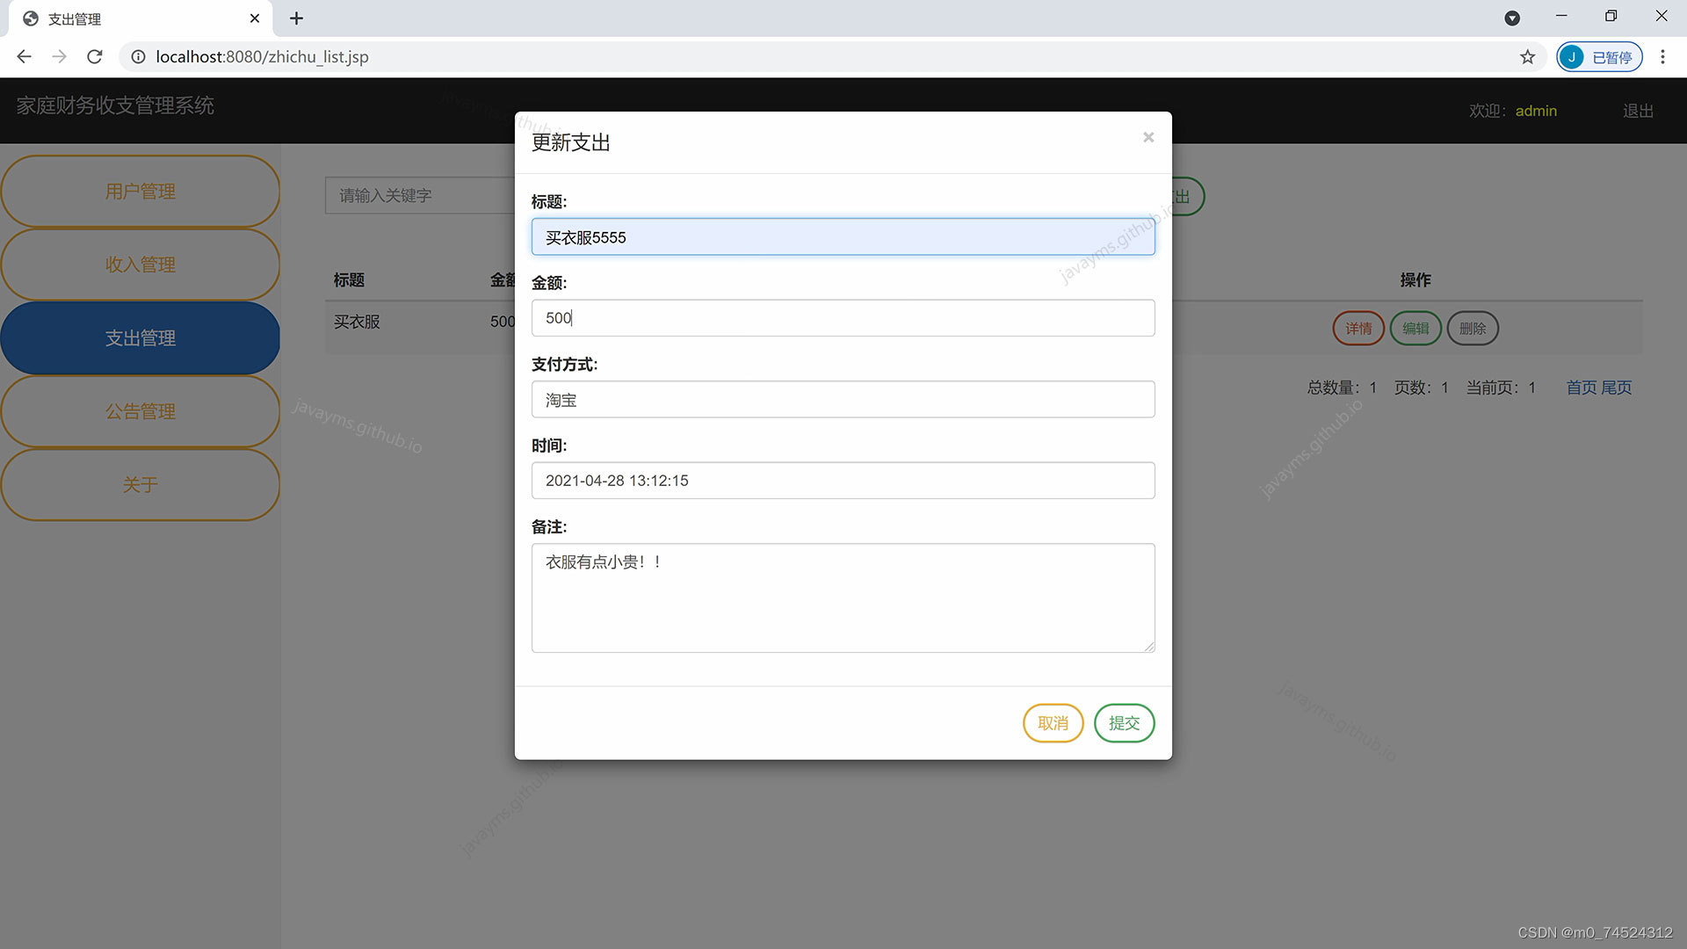
Task: Click the 时间 field with the date
Action: coord(843,481)
